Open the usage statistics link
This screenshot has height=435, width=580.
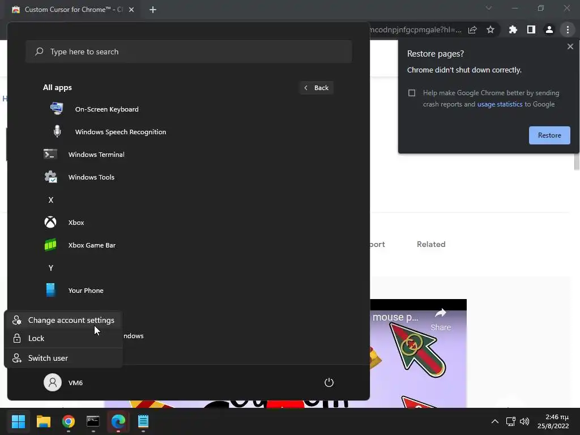[x=500, y=104]
